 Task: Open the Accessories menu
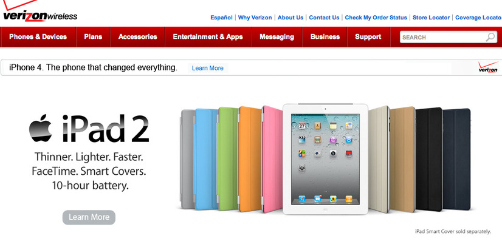(x=138, y=37)
